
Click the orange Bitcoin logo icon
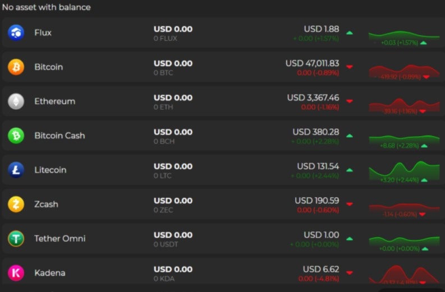(x=16, y=67)
